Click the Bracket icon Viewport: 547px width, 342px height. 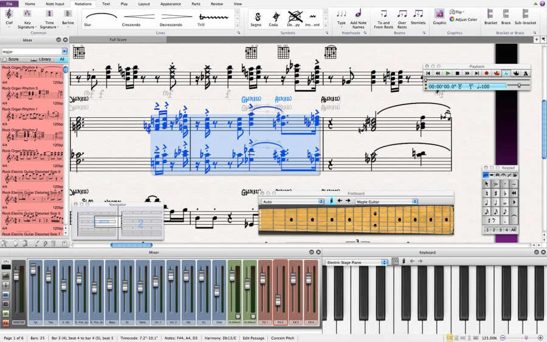(x=490, y=15)
